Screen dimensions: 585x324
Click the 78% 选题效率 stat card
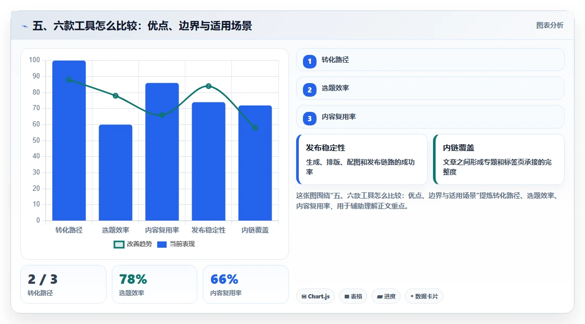pos(155,284)
